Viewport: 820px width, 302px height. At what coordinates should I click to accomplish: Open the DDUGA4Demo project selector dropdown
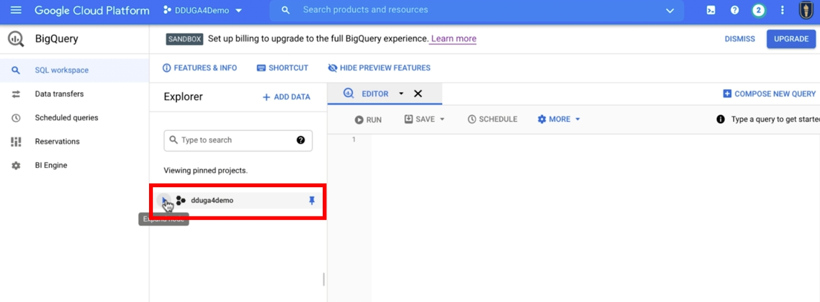coord(202,10)
